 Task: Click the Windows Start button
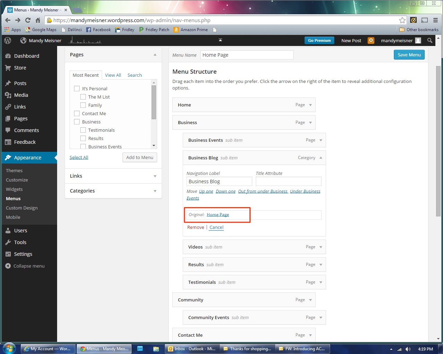[x=9, y=348]
